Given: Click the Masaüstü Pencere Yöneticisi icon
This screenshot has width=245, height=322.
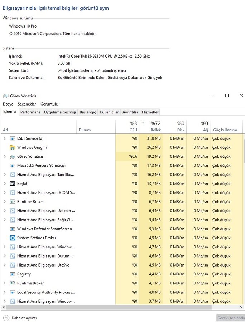Looking at the screenshot, I should click(13, 166).
